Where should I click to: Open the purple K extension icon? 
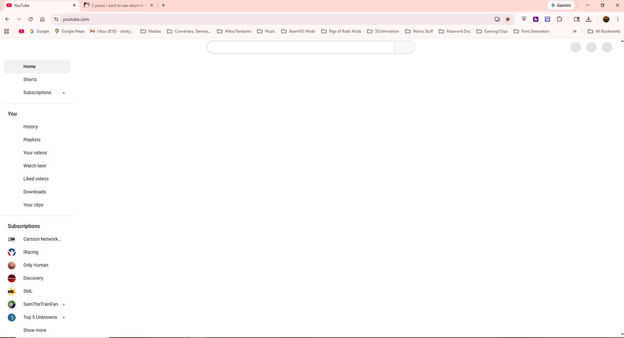536,19
